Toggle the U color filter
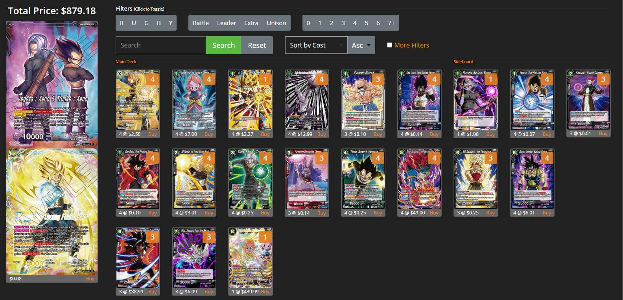The image size is (623, 300). pyautogui.click(x=134, y=23)
